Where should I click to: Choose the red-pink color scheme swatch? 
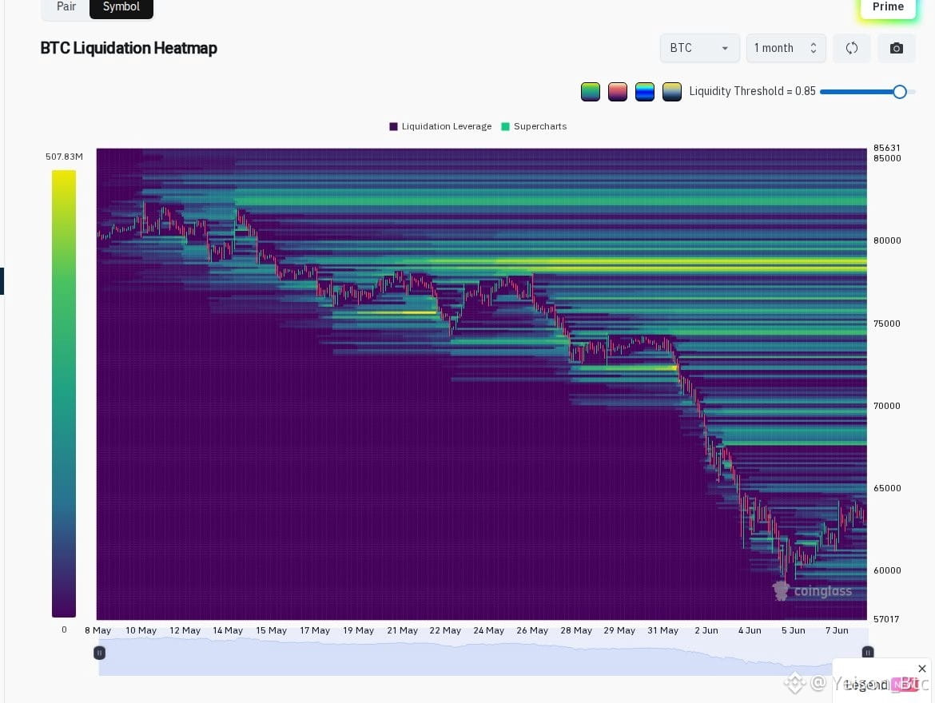coord(617,92)
